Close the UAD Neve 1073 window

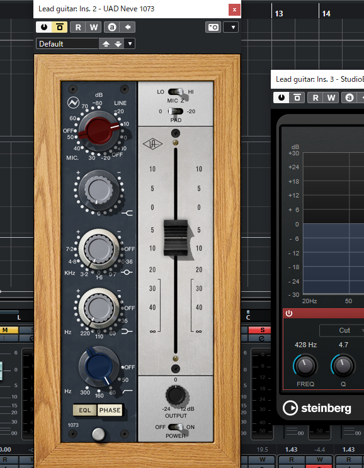pos(235,9)
